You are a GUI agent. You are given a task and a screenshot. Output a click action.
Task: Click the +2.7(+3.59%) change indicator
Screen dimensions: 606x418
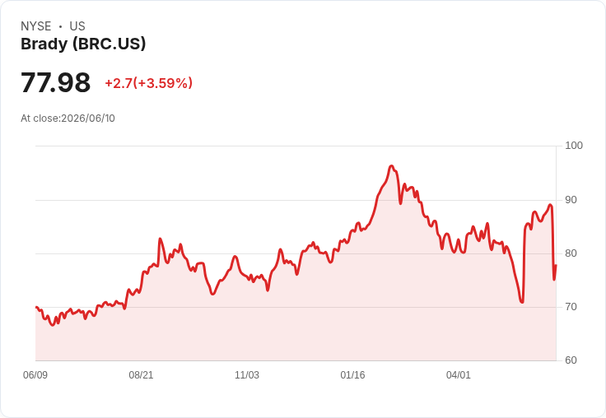pyautogui.click(x=149, y=83)
